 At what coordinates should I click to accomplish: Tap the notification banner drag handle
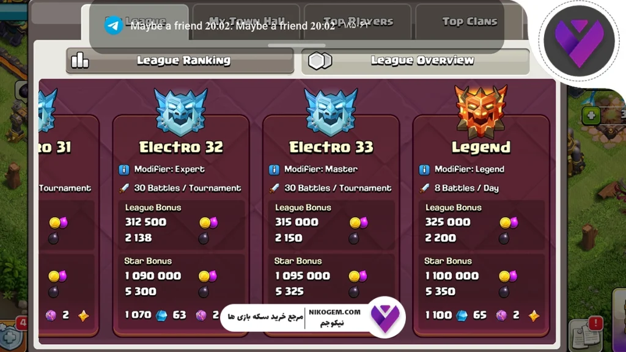(296, 45)
